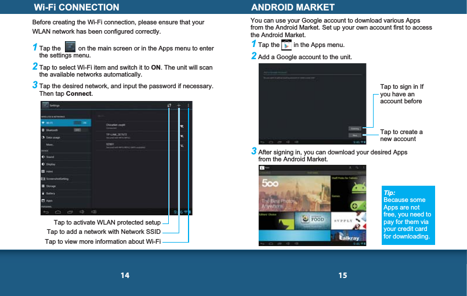Tap home icon in the Market screenshot navigation bar
Screen dimensions: 467x296
click(271, 244)
